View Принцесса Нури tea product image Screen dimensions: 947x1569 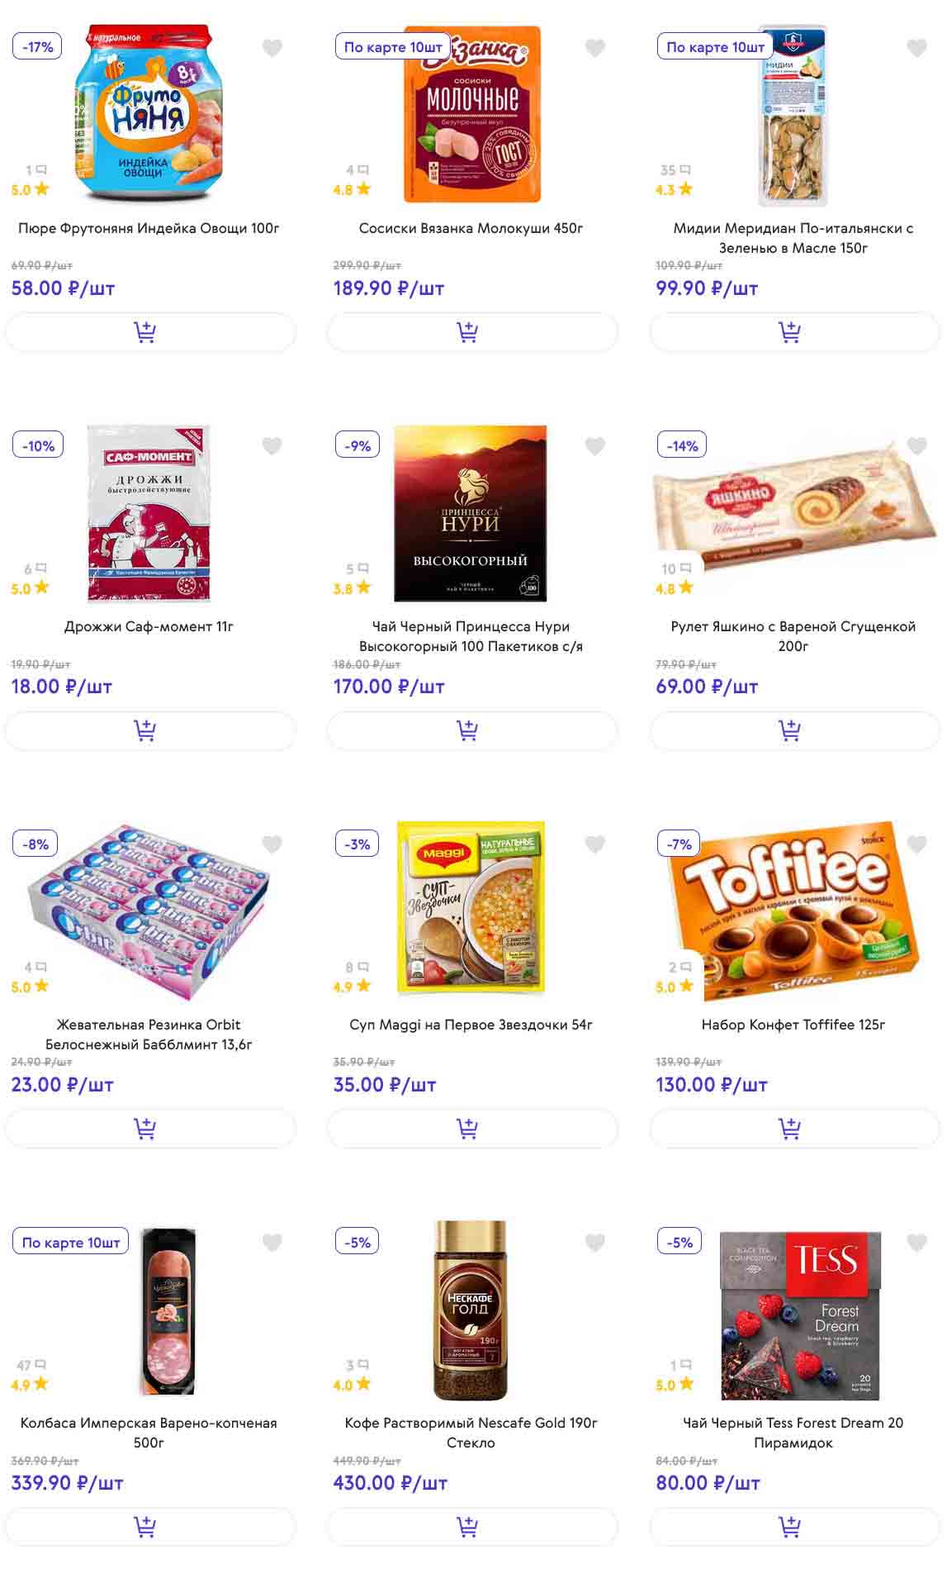(471, 513)
